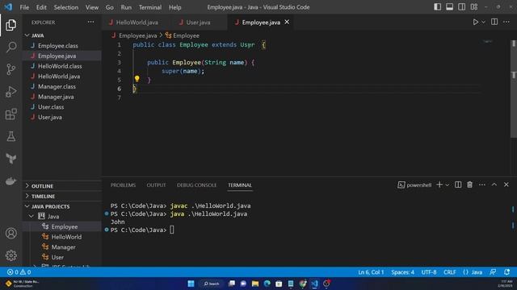Close the terminal panel
Image resolution: width=517 pixels, height=290 pixels.
click(506, 184)
